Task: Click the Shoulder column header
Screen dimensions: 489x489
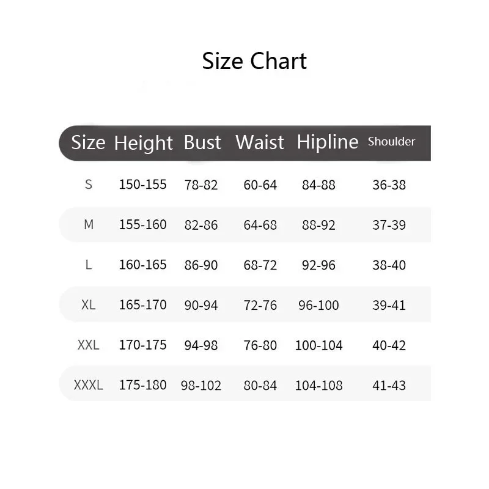Action: [391, 141]
